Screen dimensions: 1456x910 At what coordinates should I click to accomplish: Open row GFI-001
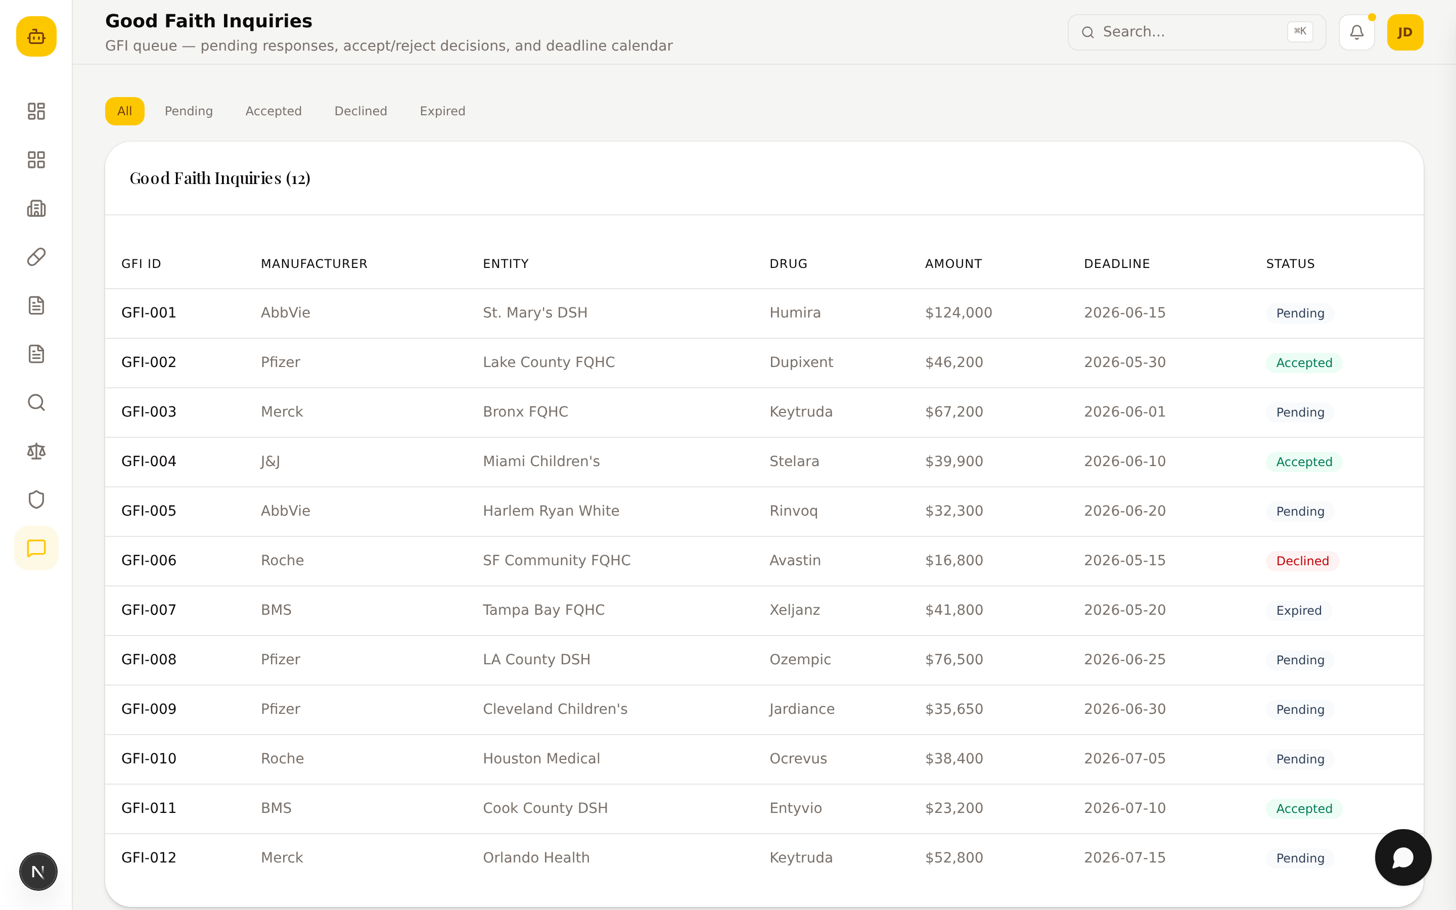coord(764,313)
